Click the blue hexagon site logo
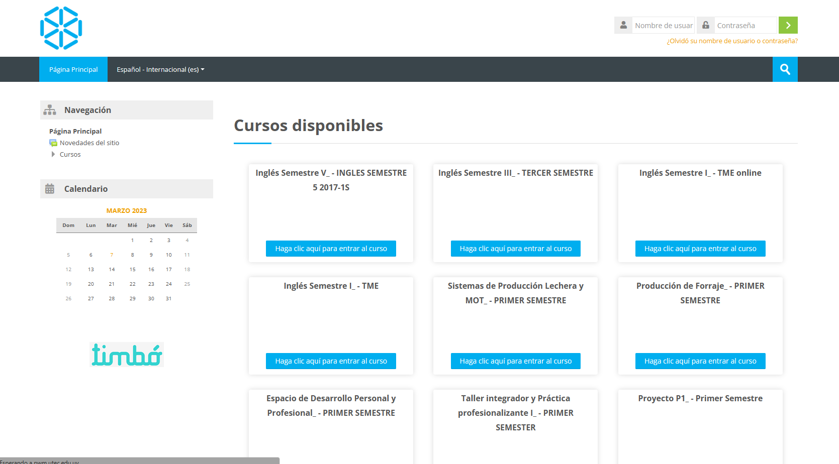Screen dimensions: 839x464 click(x=61, y=28)
